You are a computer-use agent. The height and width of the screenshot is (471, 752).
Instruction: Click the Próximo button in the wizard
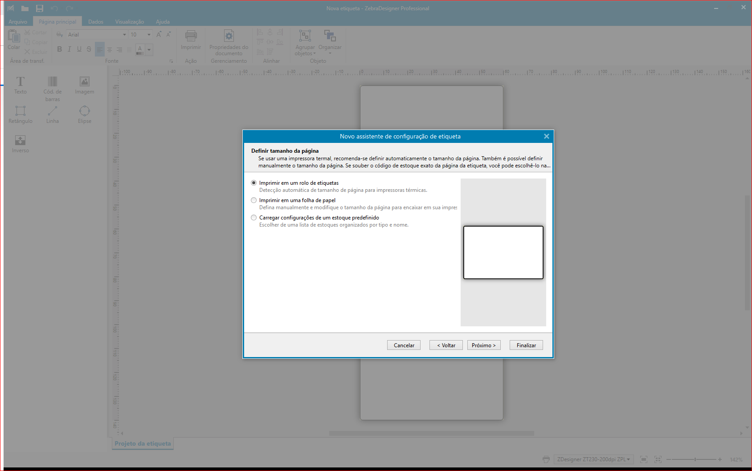click(484, 345)
